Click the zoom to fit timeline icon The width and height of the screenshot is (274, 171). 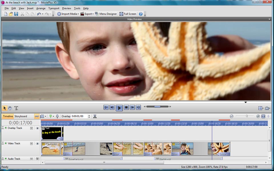coord(263,116)
